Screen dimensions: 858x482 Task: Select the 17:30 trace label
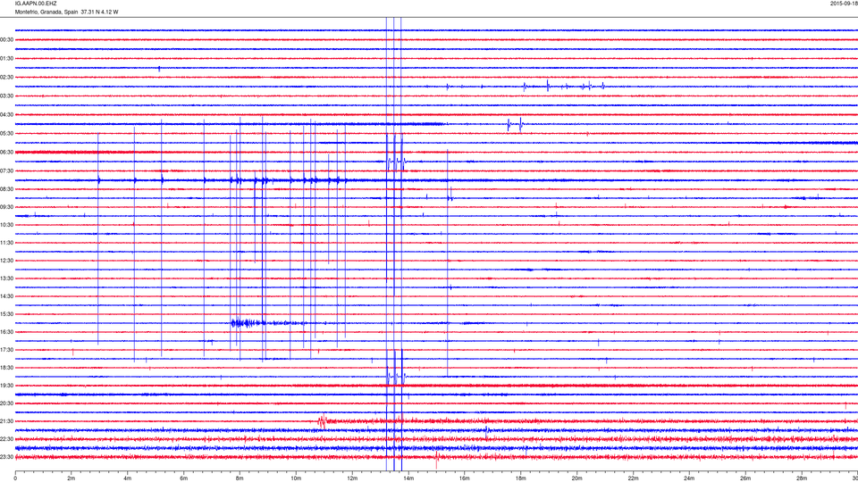[x=6, y=350]
